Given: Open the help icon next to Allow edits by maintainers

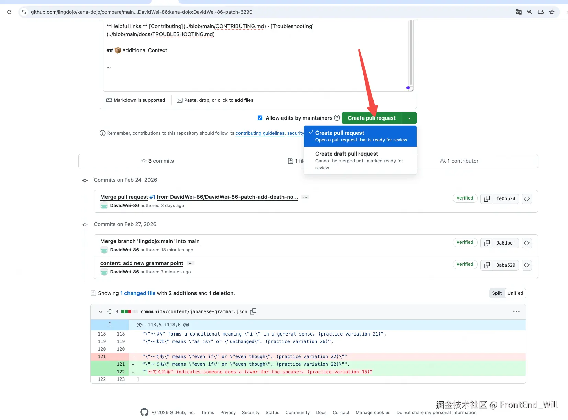Looking at the screenshot, I should (x=337, y=118).
